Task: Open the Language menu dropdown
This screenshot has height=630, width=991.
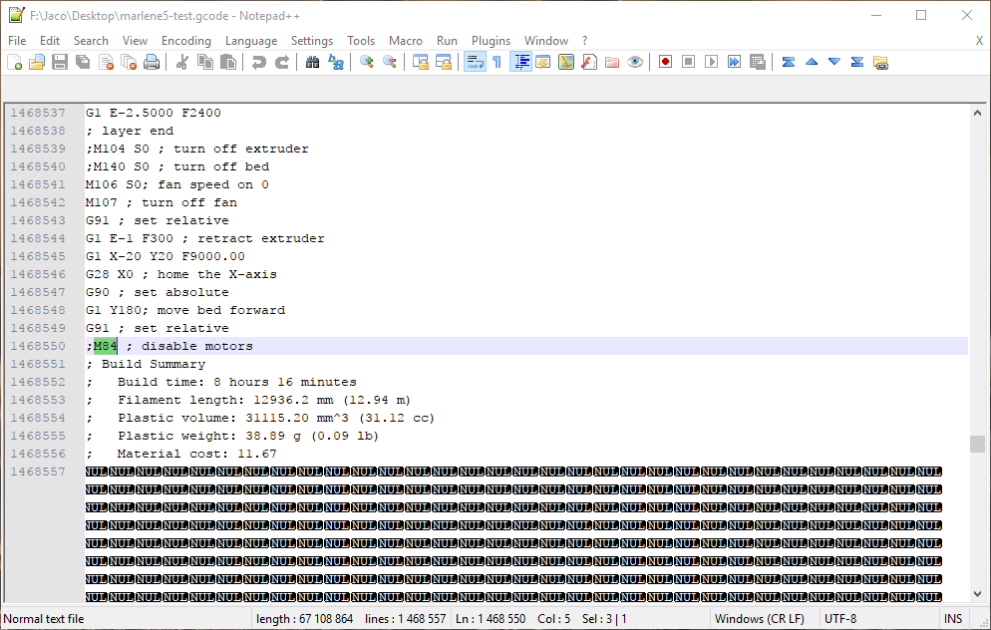Action: click(x=251, y=41)
